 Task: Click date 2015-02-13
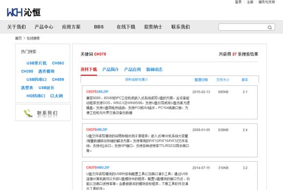(x=201, y=92)
